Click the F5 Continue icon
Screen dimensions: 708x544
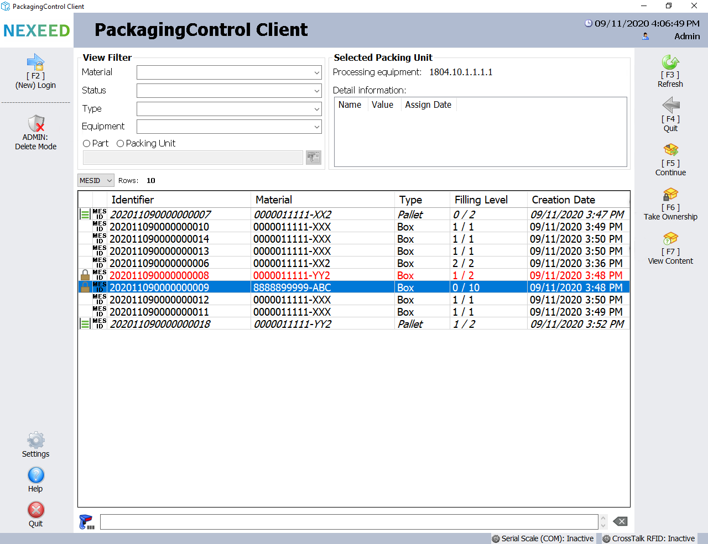click(x=670, y=150)
